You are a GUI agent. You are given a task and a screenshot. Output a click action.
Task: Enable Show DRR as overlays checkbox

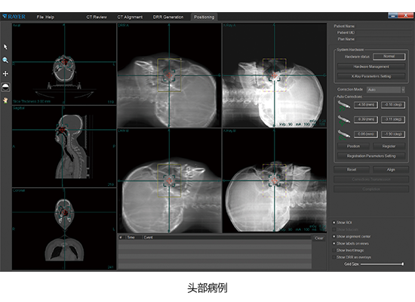point(334,257)
